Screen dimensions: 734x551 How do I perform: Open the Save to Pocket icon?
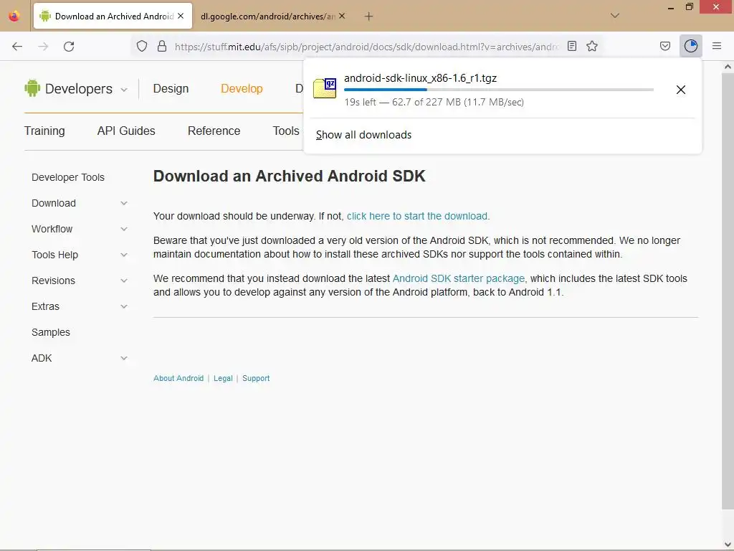point(665,46)
